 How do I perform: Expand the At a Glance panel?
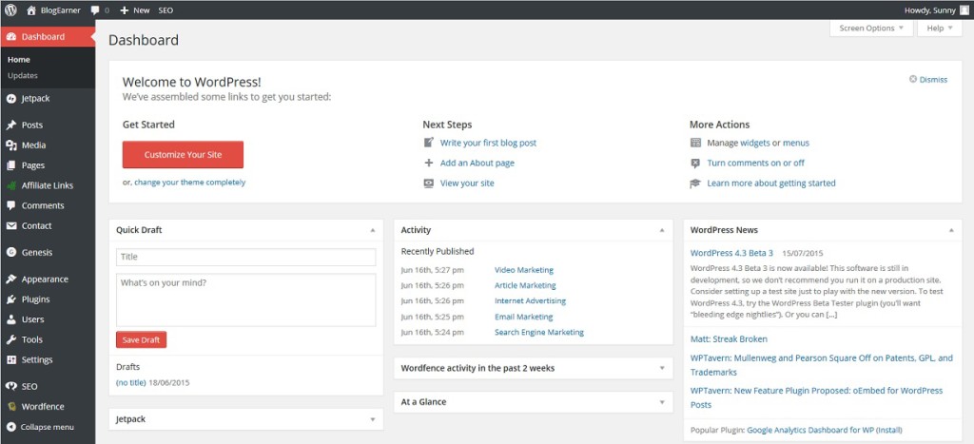click(662, 402)
